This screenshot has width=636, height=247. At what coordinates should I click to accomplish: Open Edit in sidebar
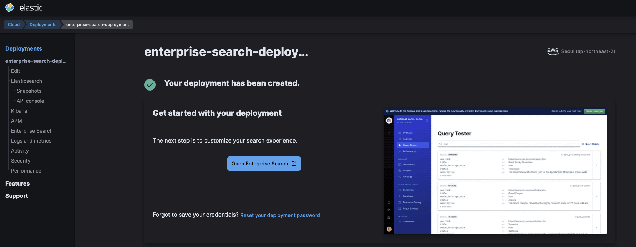coord(15,71)
